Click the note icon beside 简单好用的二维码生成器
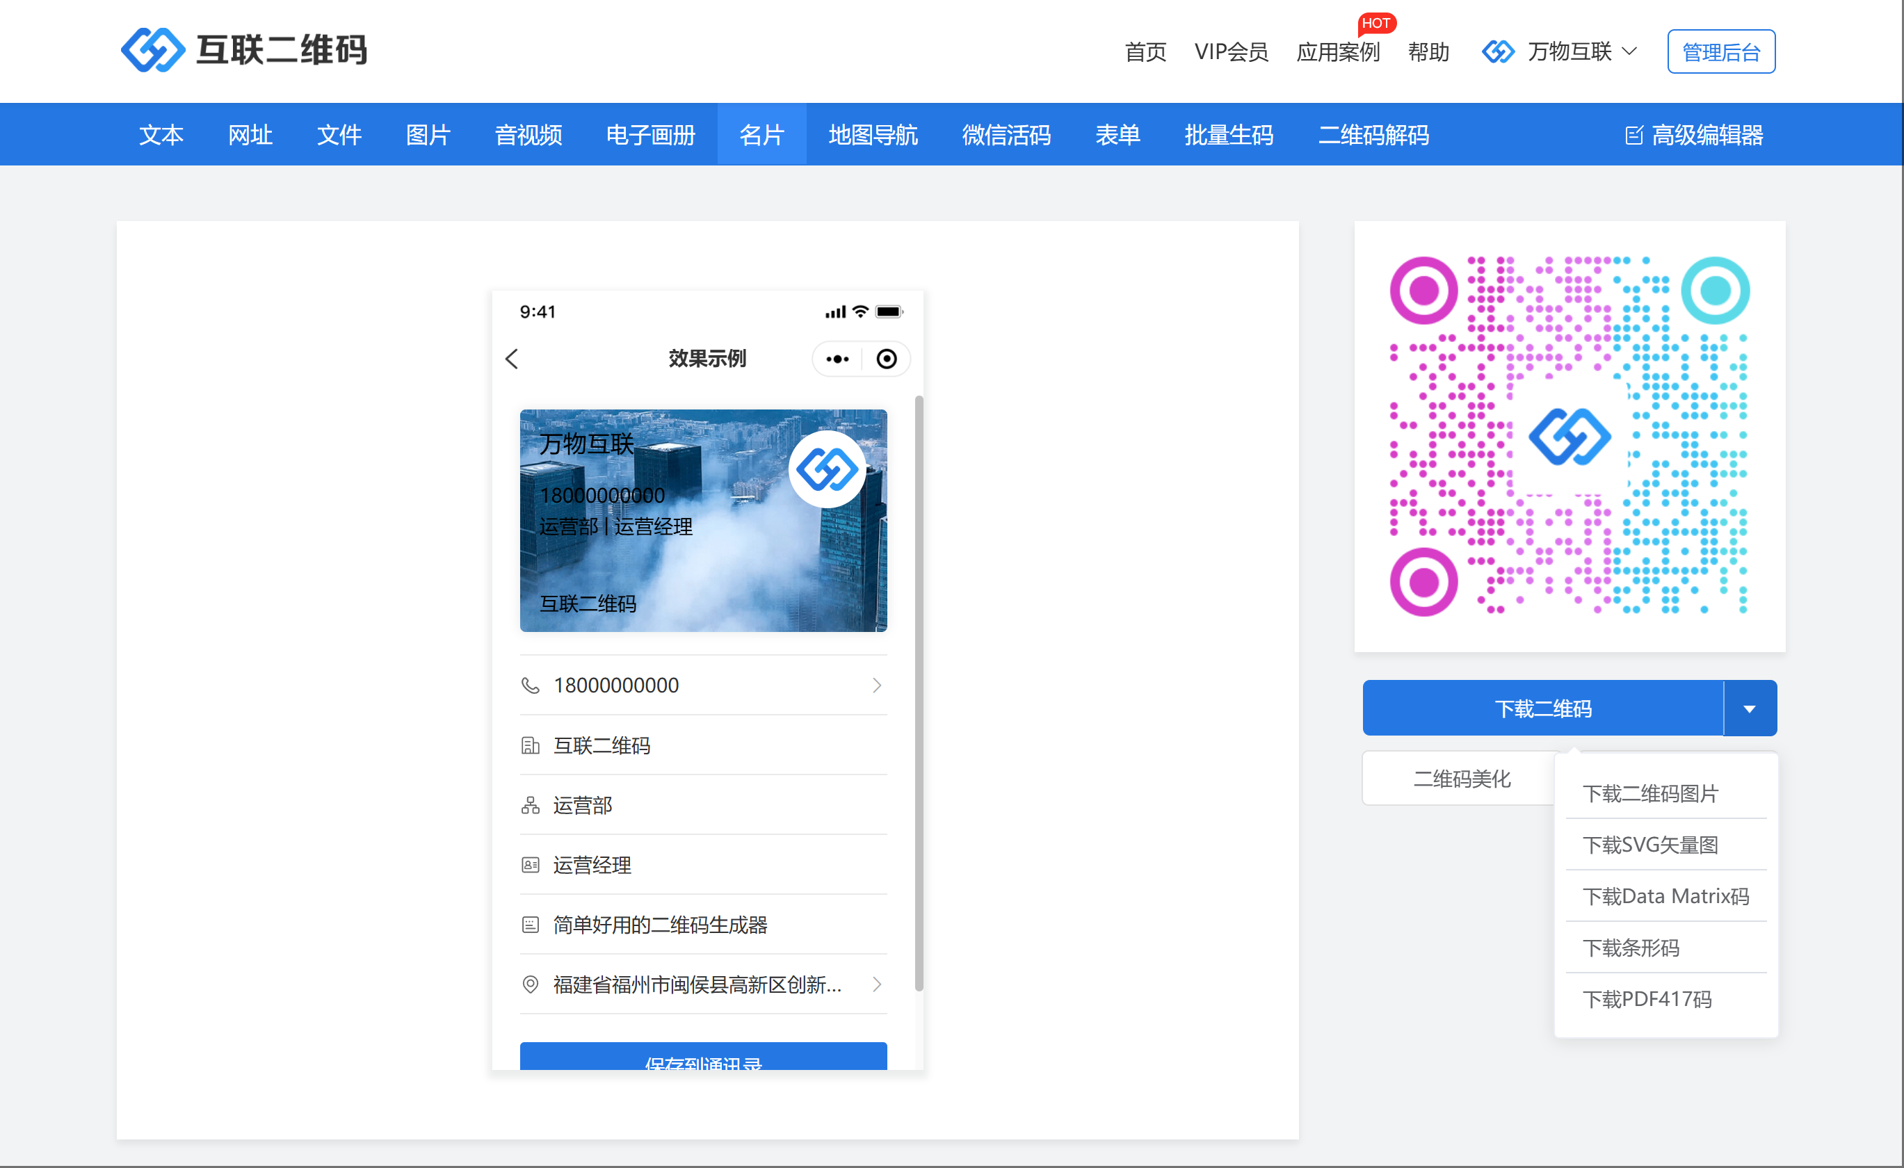This screenshot has height=1168, width=1904. (530, 925)
